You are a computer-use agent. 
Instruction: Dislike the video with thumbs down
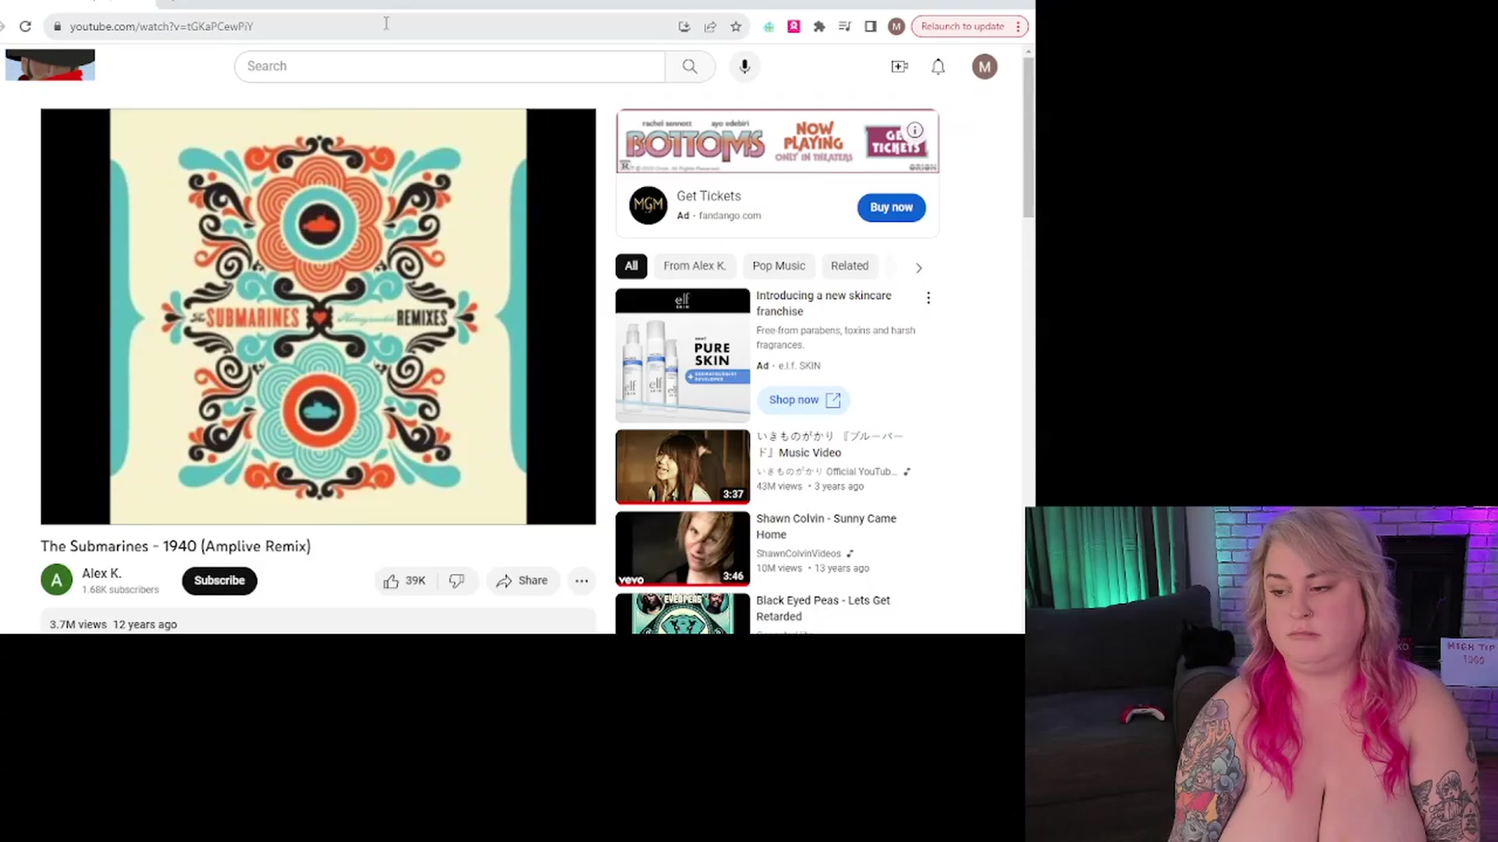pyautogui.click(x=457, y=581)
